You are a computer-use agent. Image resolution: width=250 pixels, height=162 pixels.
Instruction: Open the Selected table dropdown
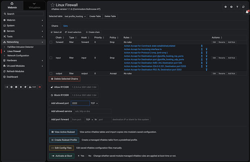pyautogui.click(x=75, y=16)
